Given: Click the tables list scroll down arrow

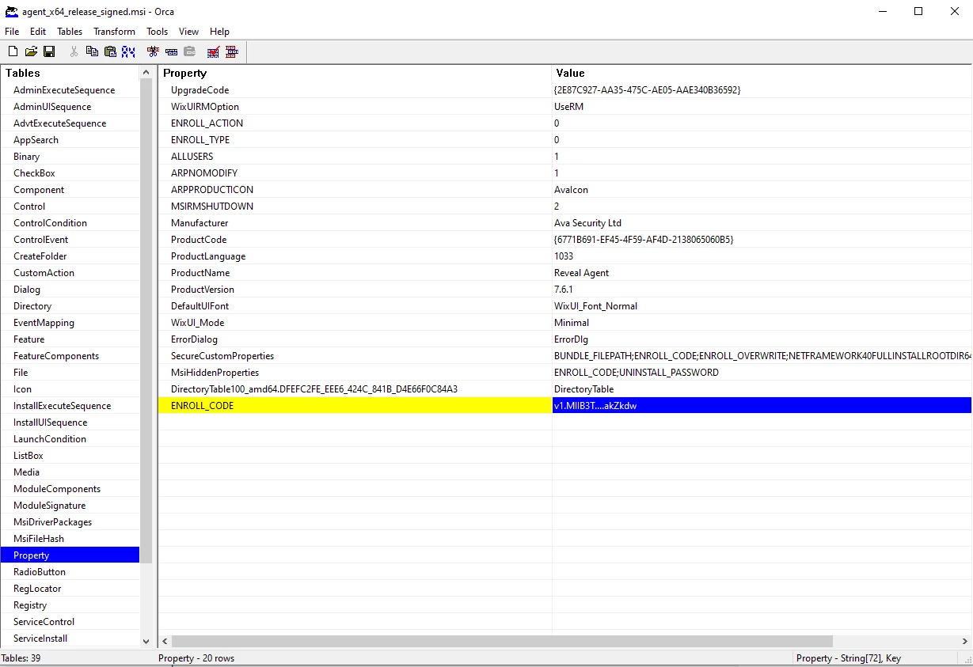Looking at the screenshot, I should [146, 641].
